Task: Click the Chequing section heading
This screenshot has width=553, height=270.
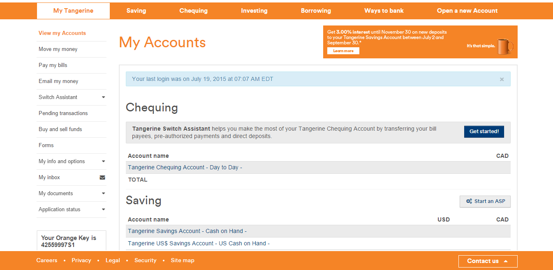Action: click(152, 108)
